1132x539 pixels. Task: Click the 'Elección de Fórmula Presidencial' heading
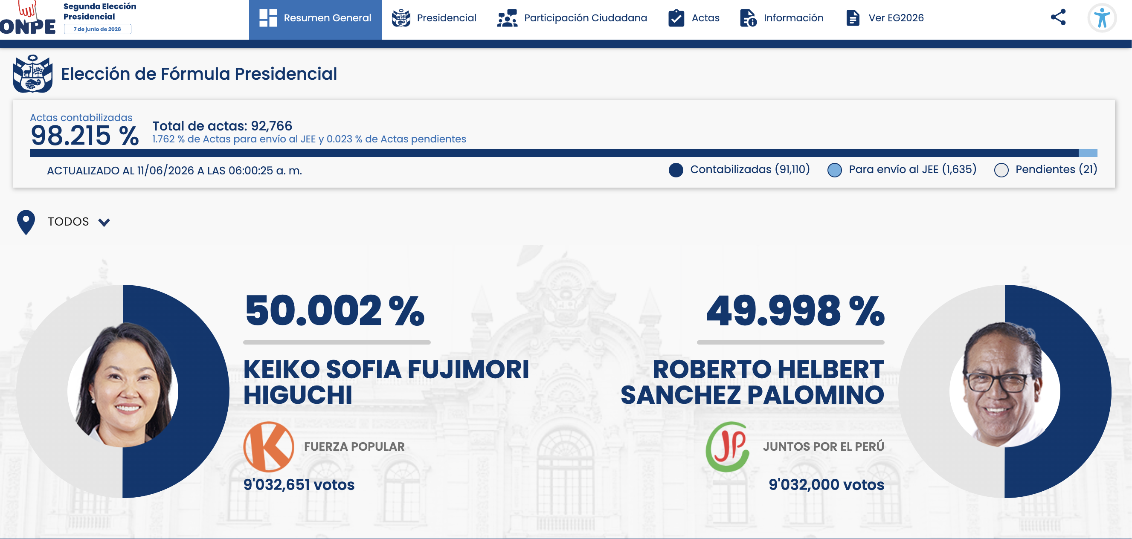(x=199, y=74)
